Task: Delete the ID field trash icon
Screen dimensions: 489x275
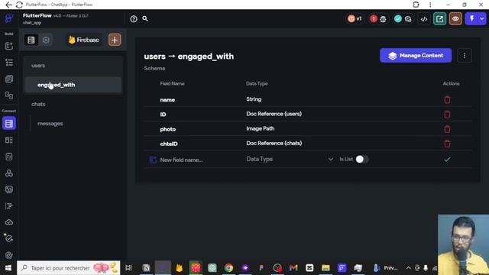Action: (447, 115)
